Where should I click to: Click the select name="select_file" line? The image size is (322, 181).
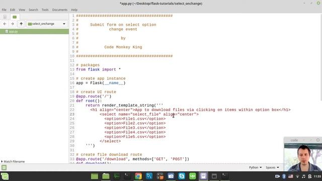coord(149,114)
